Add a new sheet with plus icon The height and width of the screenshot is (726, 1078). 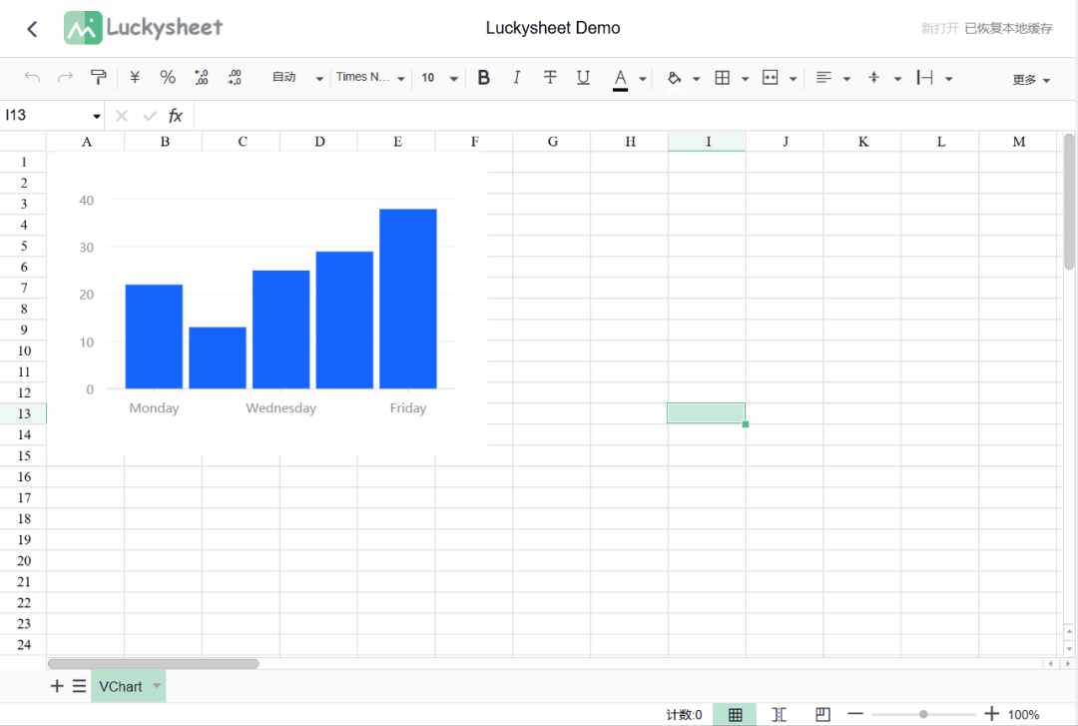coord(57,686)
